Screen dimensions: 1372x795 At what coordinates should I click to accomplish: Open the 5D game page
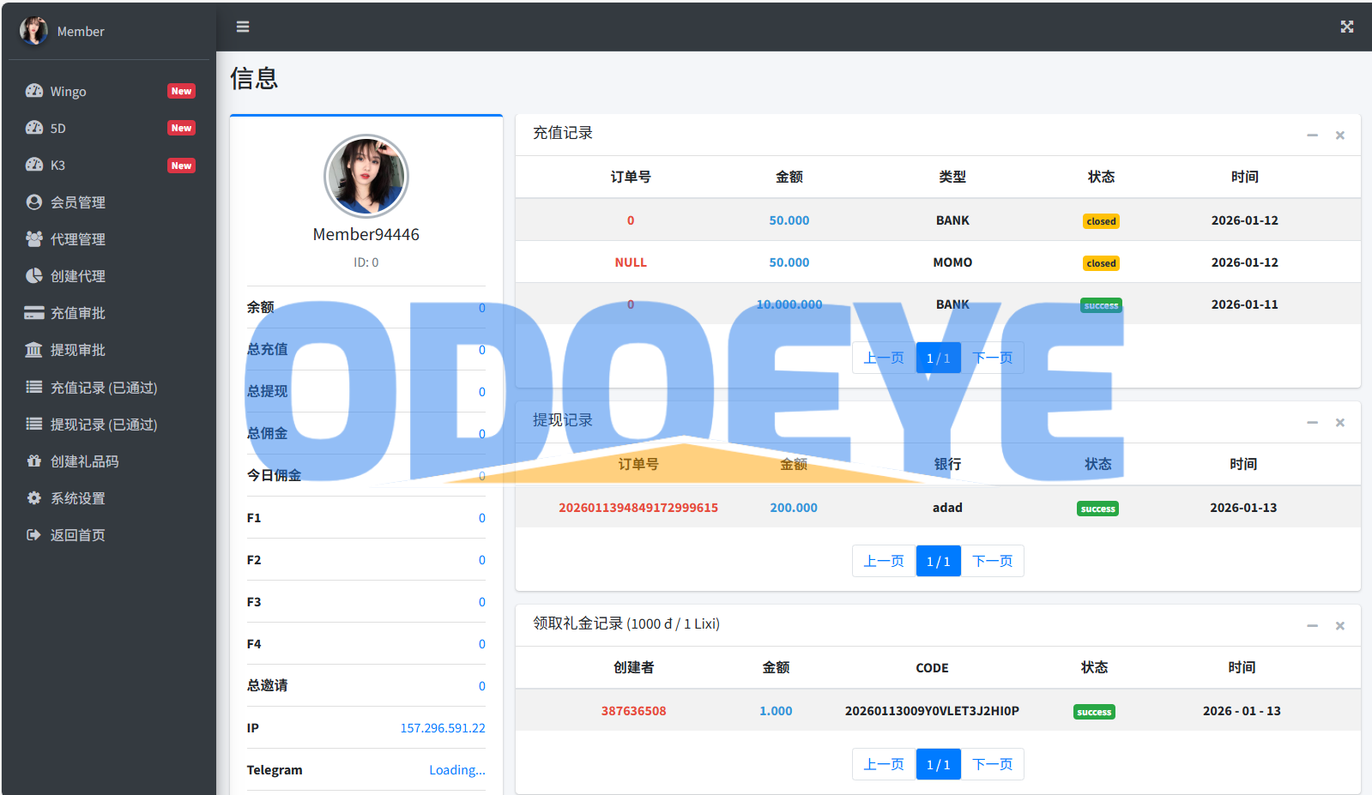(x=58, y=129)
